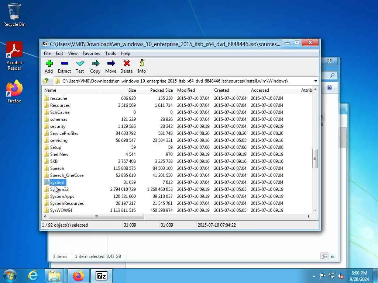Click the vertical scrollbar thumb
The height and width of the screenshot is (283, 378).
pos(315,158)
